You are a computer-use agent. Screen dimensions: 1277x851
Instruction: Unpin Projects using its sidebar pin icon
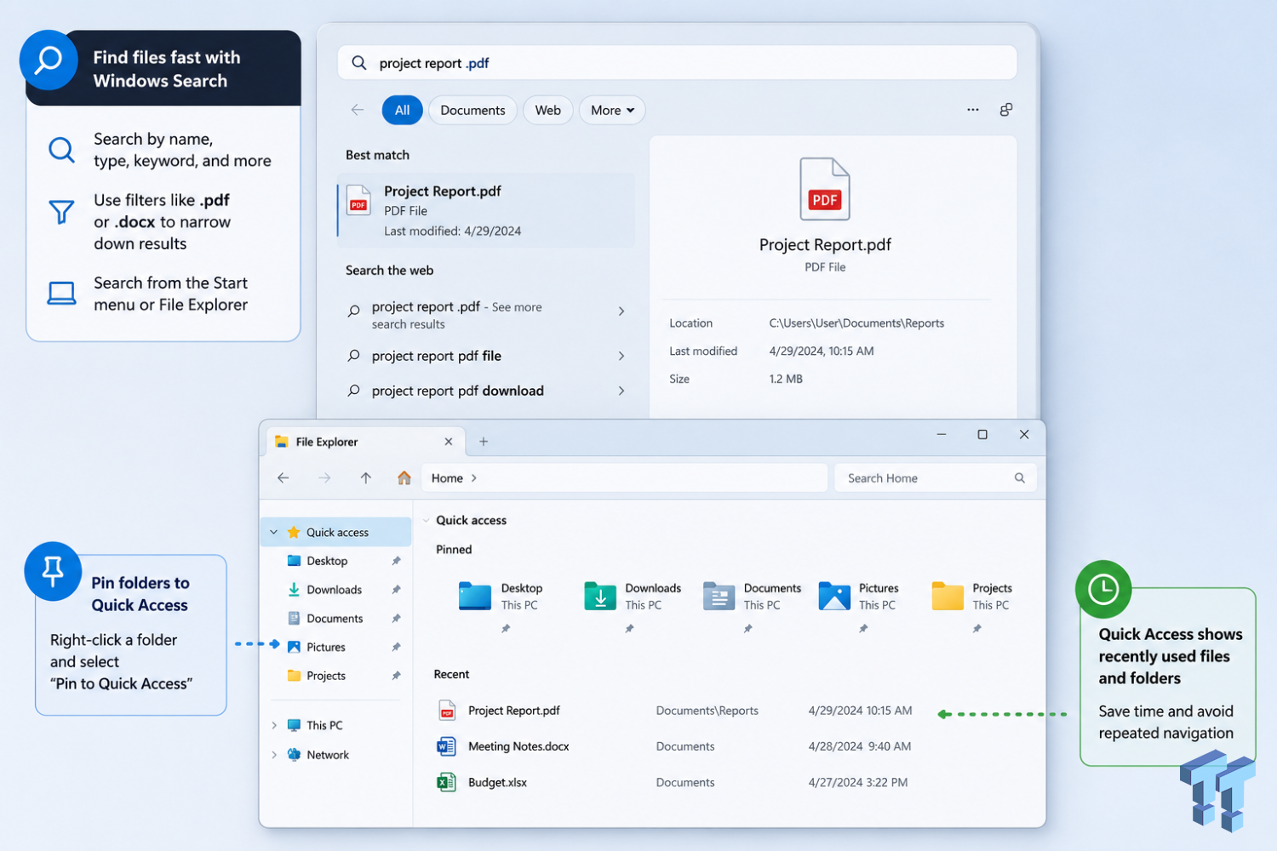pos(396,676)
